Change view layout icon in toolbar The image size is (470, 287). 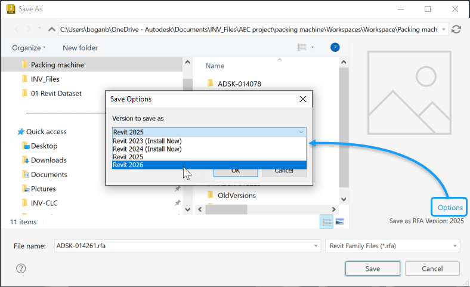pos(302,47)
